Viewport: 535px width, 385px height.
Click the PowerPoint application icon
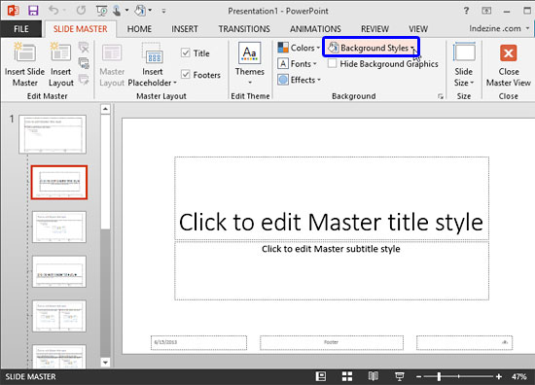(13, 11)
